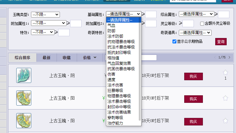The image size is (236, 133).
Task: Expand the 综合属性 attribute dropdown
Action: (x=196, y=14)
